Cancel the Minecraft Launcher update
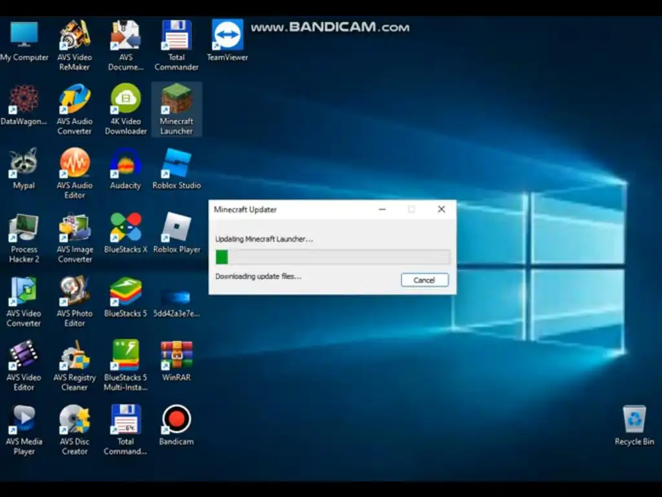Image resolution: width=662 pixels, height=497 pixels. click(424, 280)
